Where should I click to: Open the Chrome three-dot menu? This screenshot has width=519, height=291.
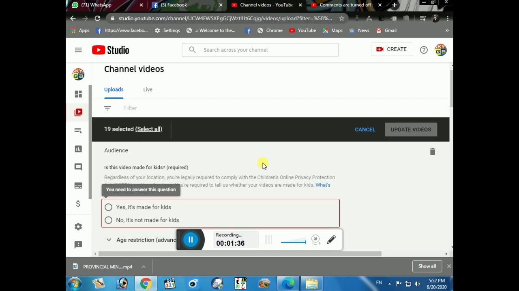(x=448, y=18)
